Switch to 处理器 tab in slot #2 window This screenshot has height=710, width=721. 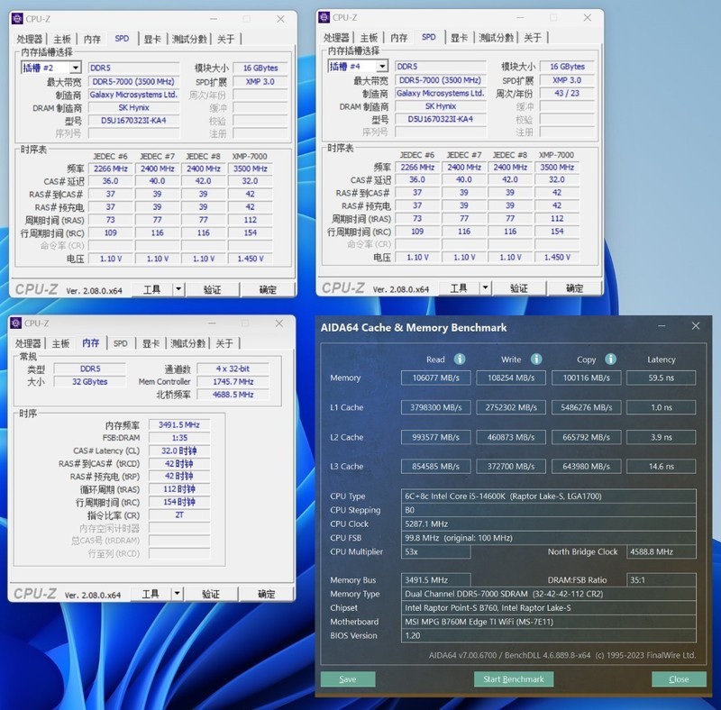[30, 39]
